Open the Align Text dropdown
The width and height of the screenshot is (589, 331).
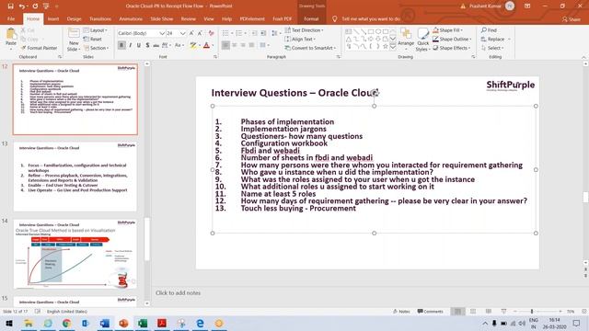click(x=300, y=39)
